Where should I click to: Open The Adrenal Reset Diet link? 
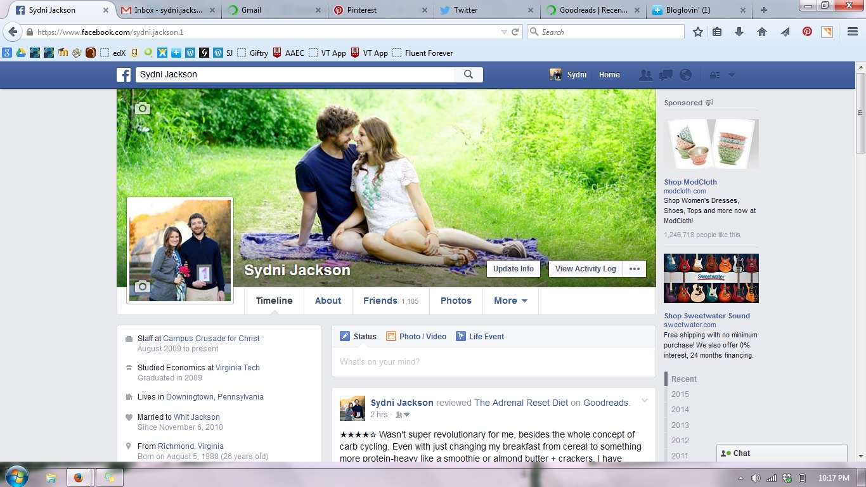[521, 403]
